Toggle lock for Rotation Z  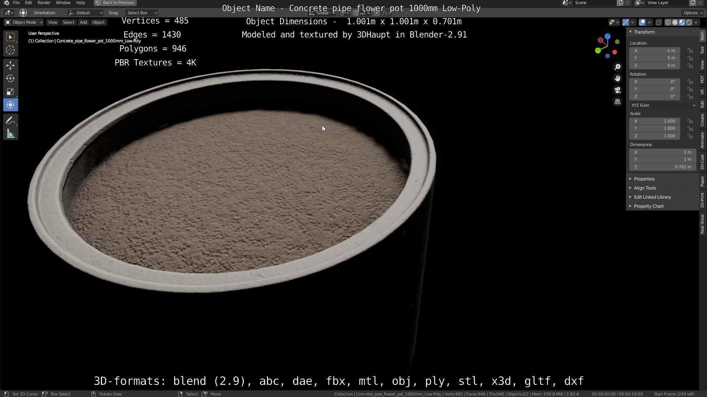coord(690,97)
